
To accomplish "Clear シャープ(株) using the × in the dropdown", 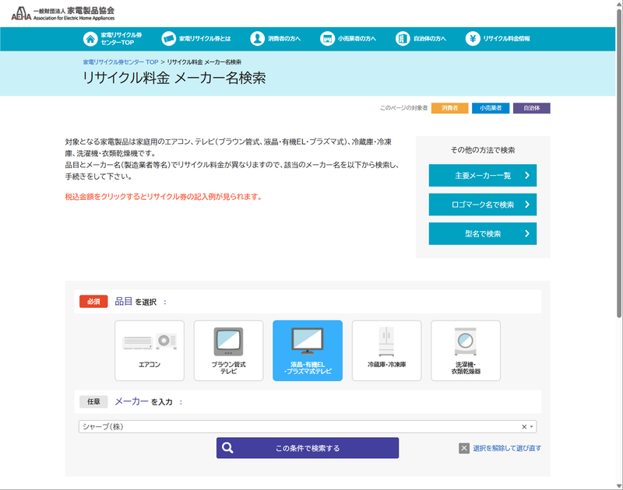I will pos(525,426).
